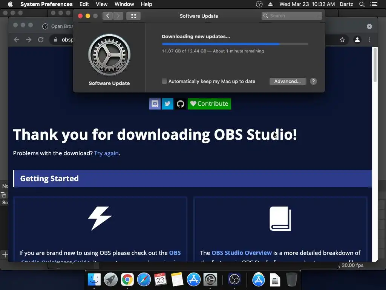386x290 pixels.
Task: Open the Window menu
Action: 124,4
